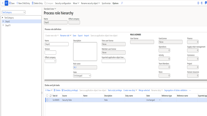Open the Move menu

pos(76,3)
